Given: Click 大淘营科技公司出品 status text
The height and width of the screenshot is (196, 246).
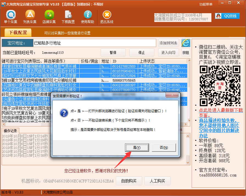Looking at the screenshot, I should pyautogui.click(x=58, y=192).
